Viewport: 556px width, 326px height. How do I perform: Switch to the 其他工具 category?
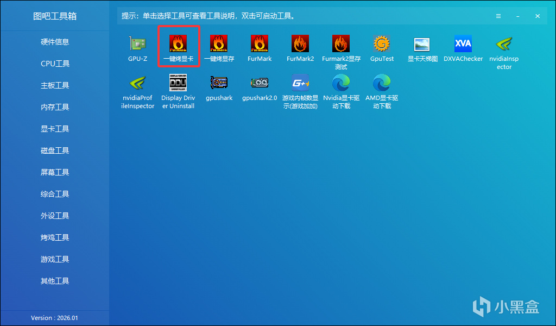click(55, 281)
